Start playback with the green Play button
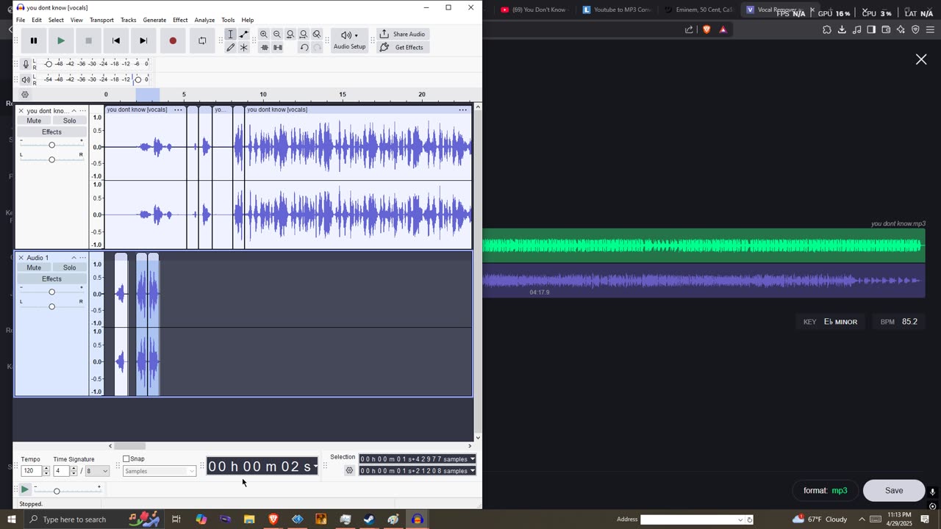The height and width of the screenshot is (529, 941). [x=61, y=40]
